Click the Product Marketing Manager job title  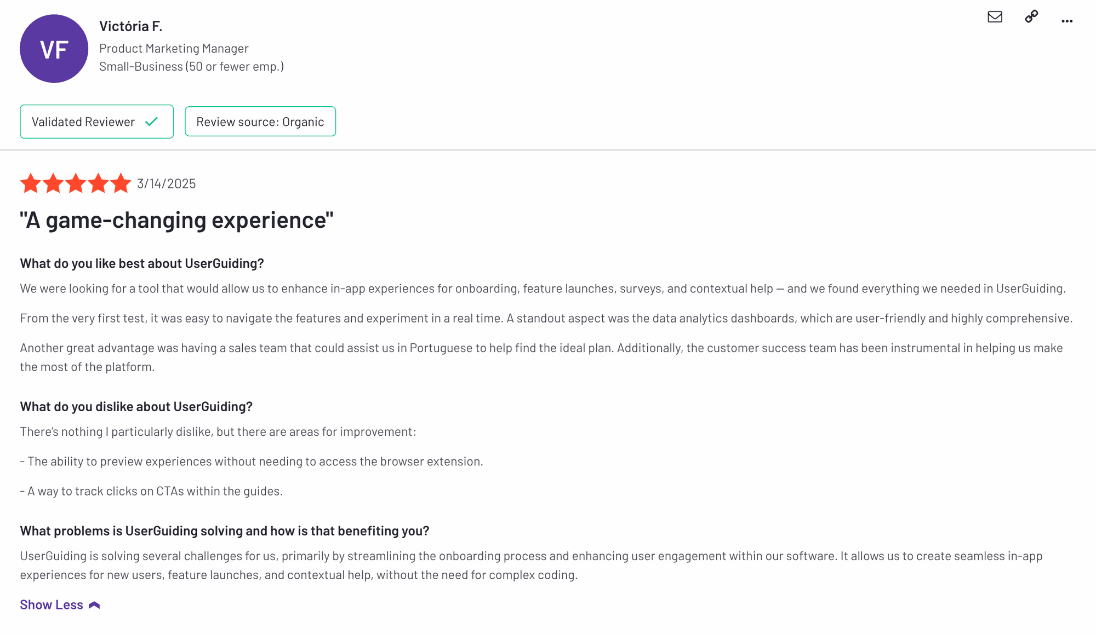174,49
